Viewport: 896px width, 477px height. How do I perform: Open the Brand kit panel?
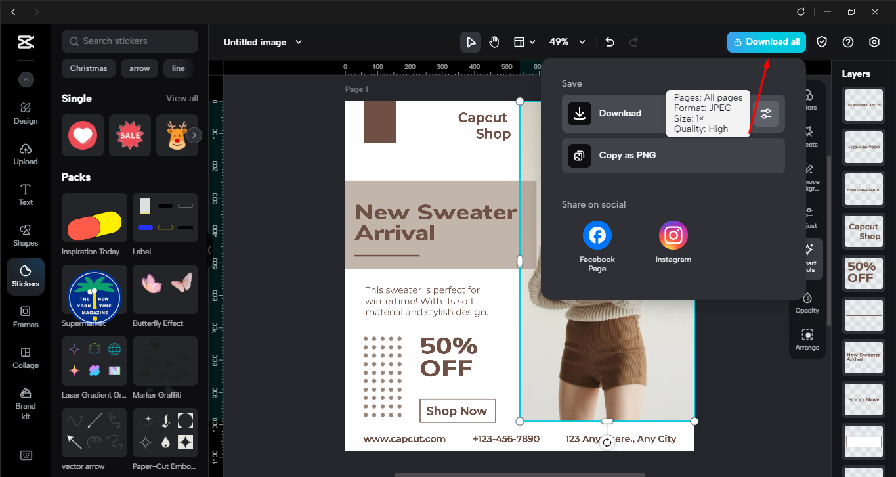pos(26,402)
